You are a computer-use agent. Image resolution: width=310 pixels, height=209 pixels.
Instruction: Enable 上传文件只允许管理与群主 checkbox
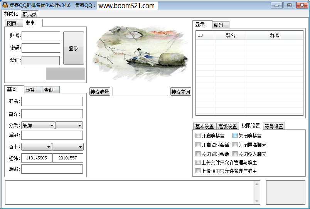coord(198,162)
